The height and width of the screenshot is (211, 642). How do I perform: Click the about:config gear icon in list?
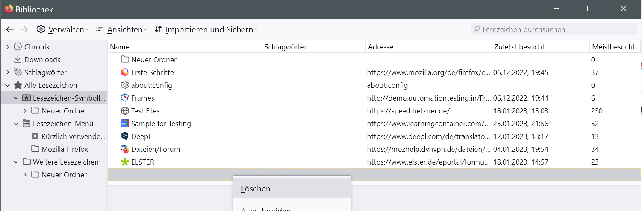pyautogui.click(x=125, y=85)
